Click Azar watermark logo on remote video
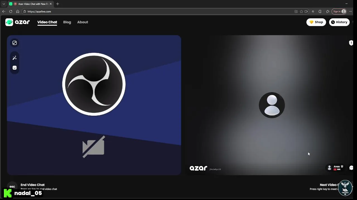The height and width of the screenshot is (200, 357). (x=198, y=168)
